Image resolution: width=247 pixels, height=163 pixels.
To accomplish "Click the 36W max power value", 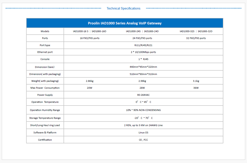I will [196, 88].
